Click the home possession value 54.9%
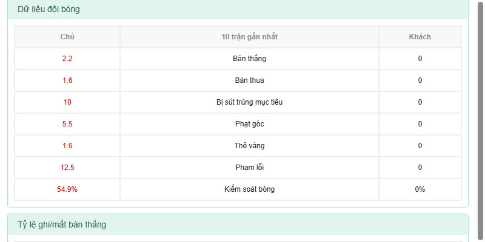 tap(67, 189)
